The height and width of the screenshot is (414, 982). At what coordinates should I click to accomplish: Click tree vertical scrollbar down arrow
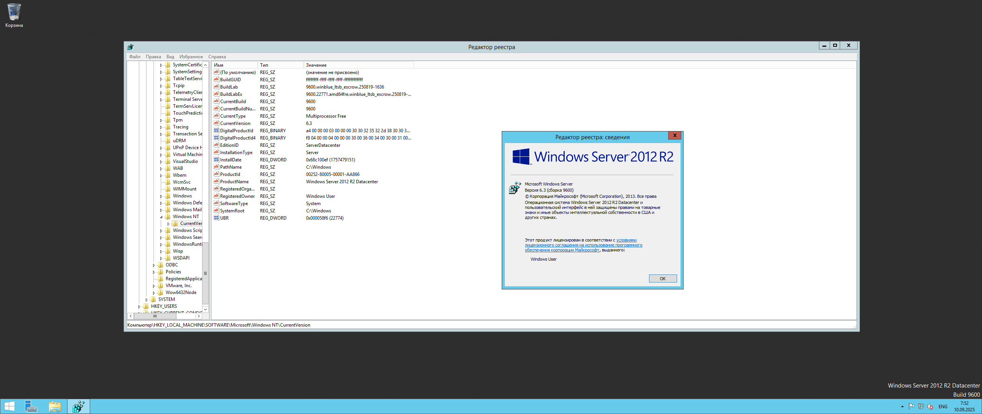206,309
